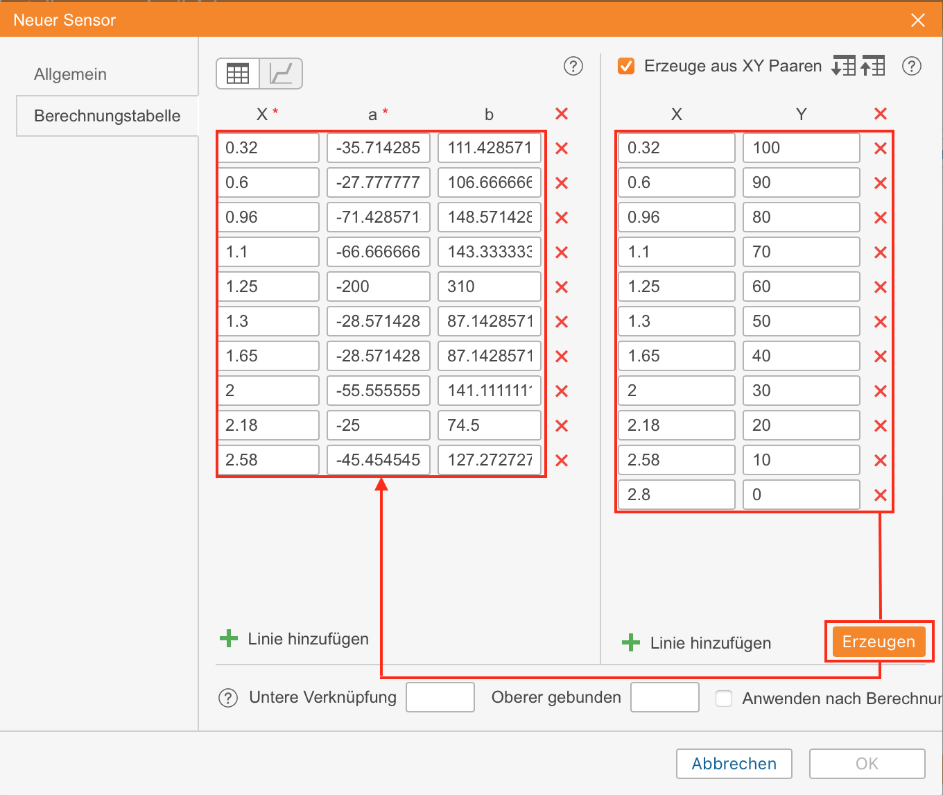Image resolution: width=943 pixels, height=795 pixels.
Task: Remove XY pair row 2.8 / 0
Action: tap(880, 495)
